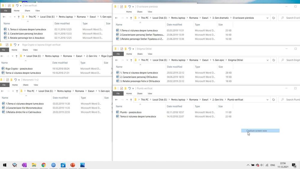Click the search box in Plumb verificat window
The image size is (300, 169).
pos(289,100)
